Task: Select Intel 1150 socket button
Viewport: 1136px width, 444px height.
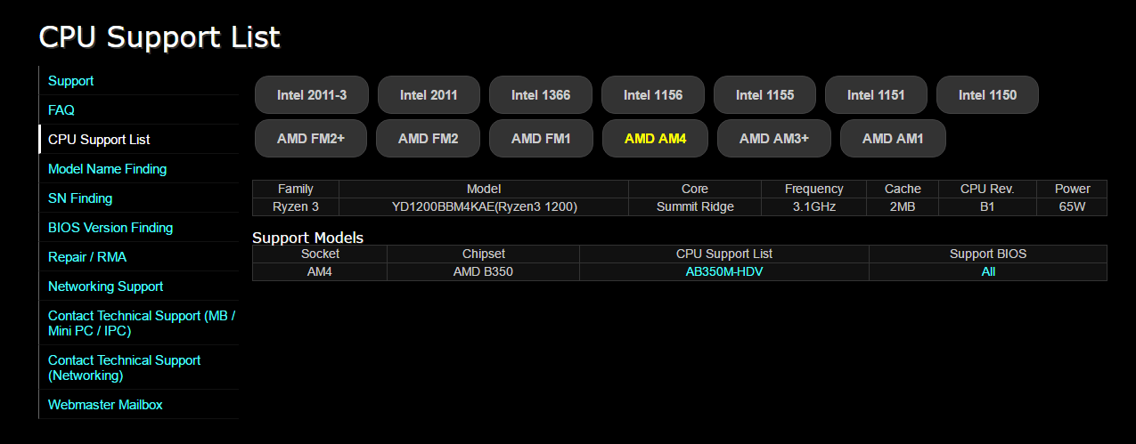Action: (987, 94)
